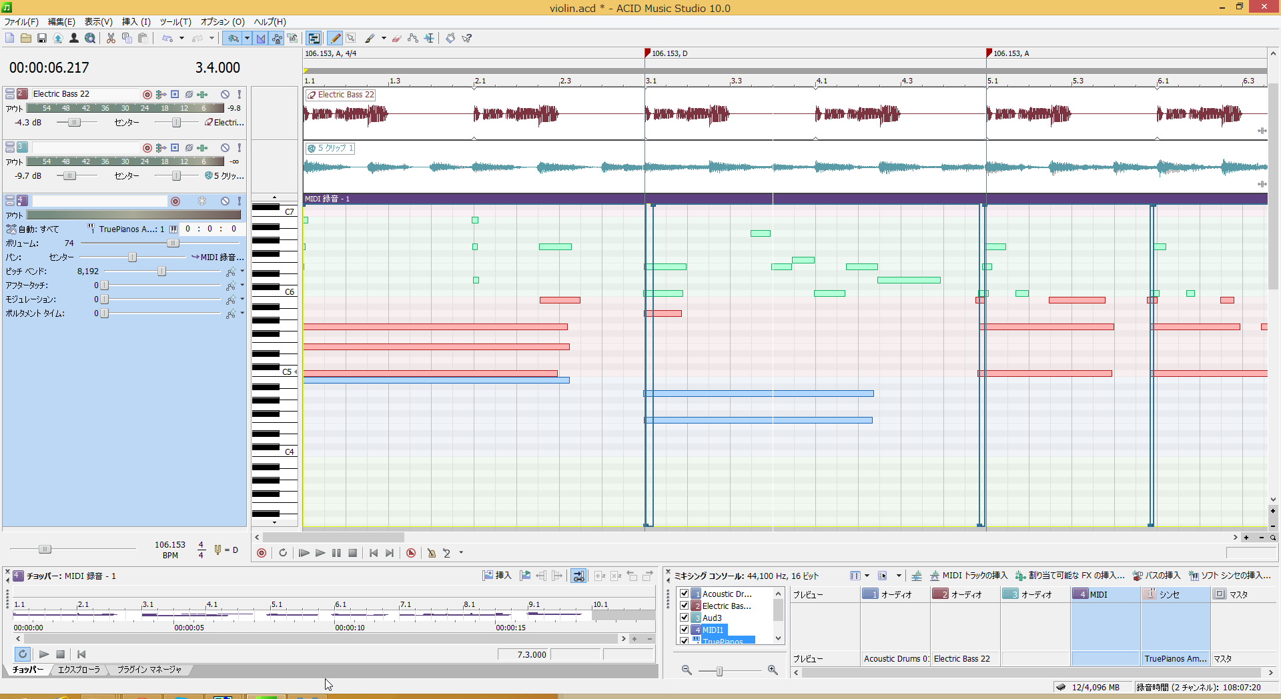
Task: Open ピッチ ベンド envelope dropdown arrow
Action: (242, 271)
